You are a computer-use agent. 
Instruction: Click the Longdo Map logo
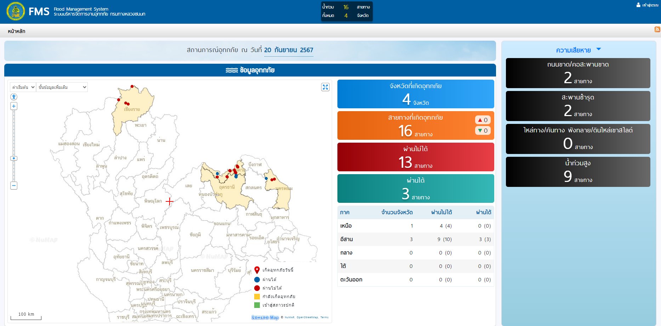click(x=265, y=318)
